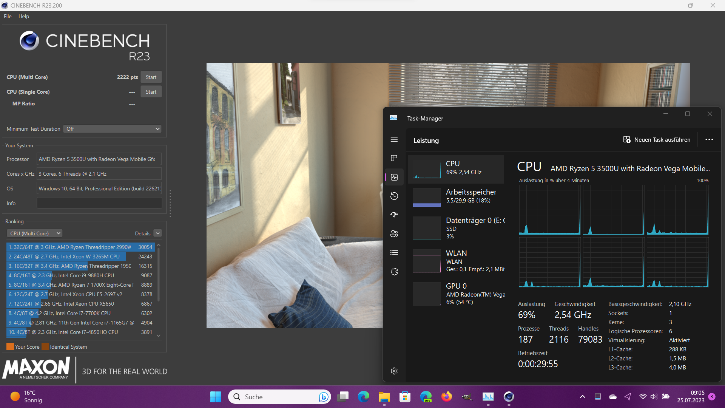Screen dimensions: 725x408
Task: Click Neuen Task ausführen button
Action: 657,140
